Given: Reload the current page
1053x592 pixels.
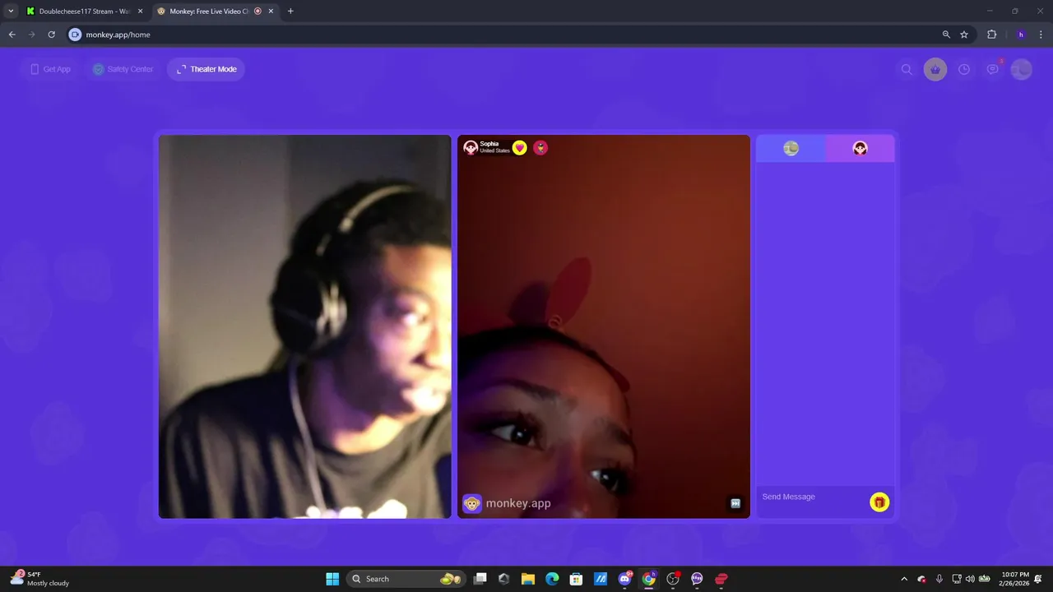Looking at the screenshot, I should (x=51, y=35).
